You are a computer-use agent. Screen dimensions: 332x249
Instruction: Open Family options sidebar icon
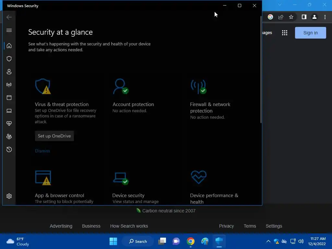click(9, 136)
